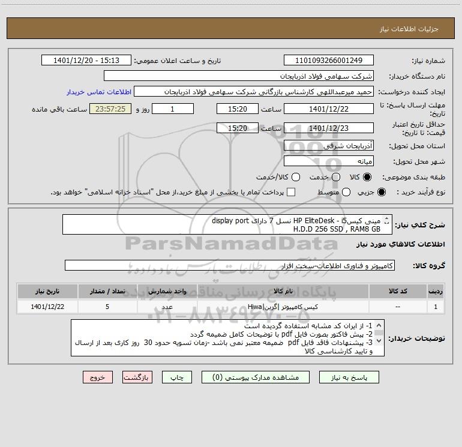This screenshot has height=447, width=462.
Task: Select the خدمت radio button
Action: pyautogui.click(x=336, y=177)
